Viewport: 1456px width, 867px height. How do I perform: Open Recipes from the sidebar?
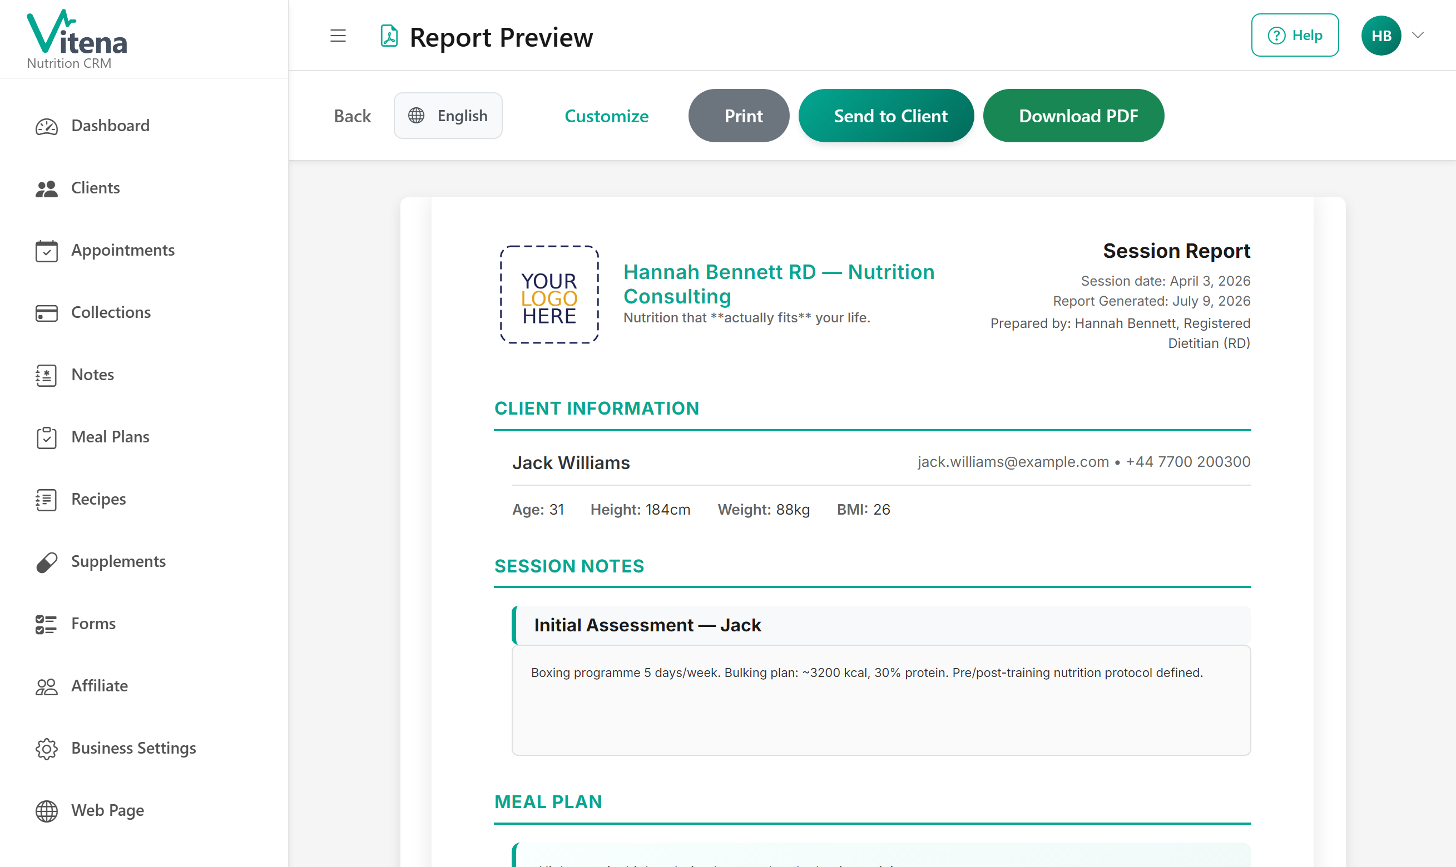click(98, 499)
